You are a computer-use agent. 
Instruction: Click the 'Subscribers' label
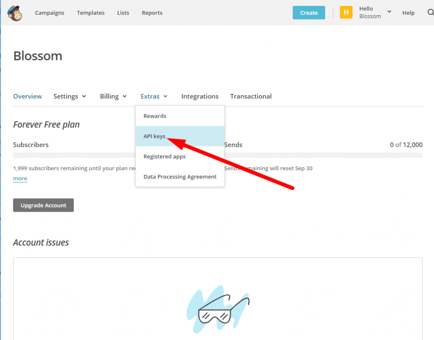tap(31, 144)
